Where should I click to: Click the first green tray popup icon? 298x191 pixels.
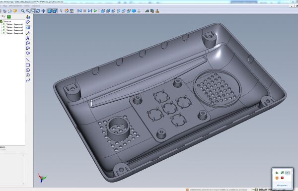click(277, 173)
